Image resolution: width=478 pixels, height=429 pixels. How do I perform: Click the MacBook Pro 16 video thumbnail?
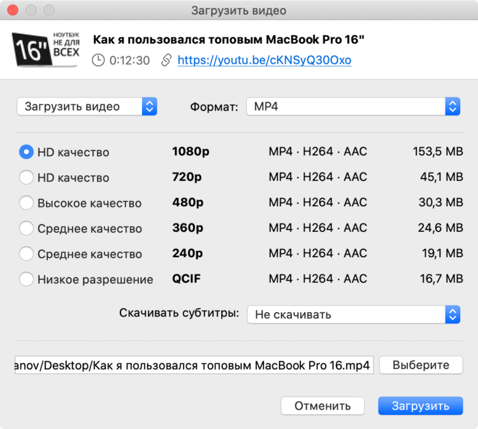[x=46, y=49]
